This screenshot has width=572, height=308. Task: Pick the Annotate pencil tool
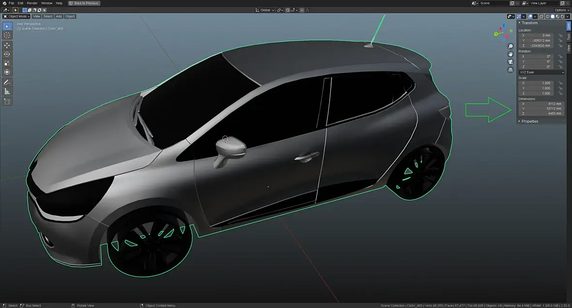tap(7, 82)
